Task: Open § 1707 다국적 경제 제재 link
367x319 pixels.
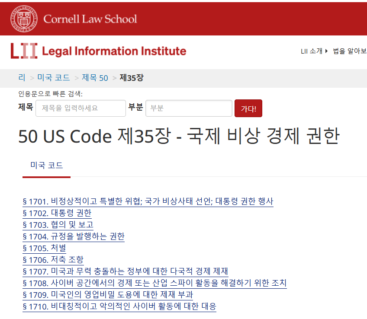Action: click(x=125, y=271)
